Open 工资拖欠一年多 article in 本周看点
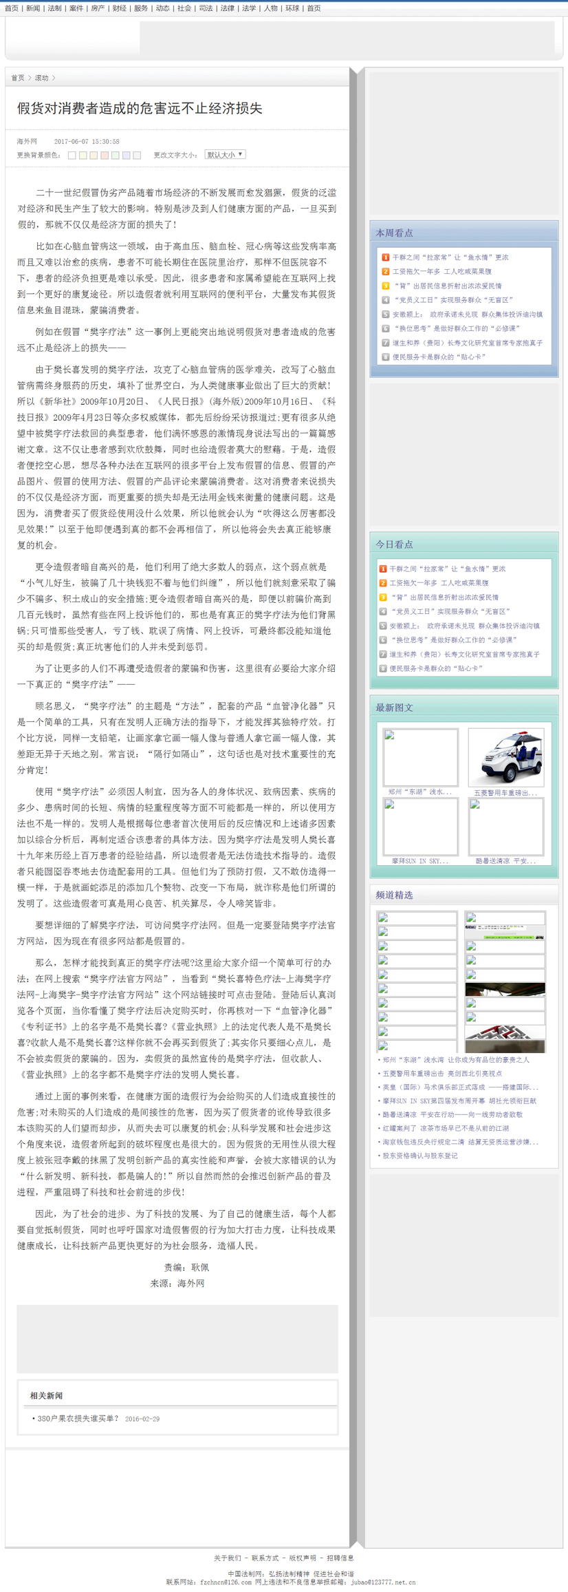 click(x=442, y=272)
